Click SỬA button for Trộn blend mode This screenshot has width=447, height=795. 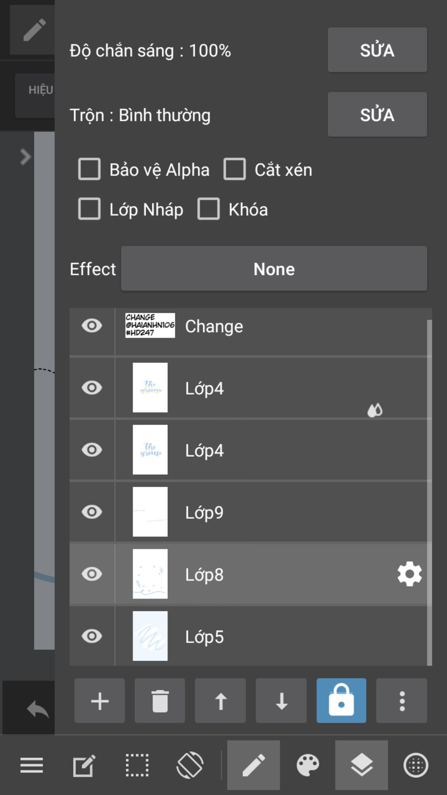click(x=377, y=114)
